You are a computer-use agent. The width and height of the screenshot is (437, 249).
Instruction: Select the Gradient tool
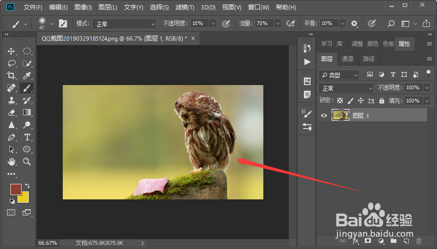27,112
